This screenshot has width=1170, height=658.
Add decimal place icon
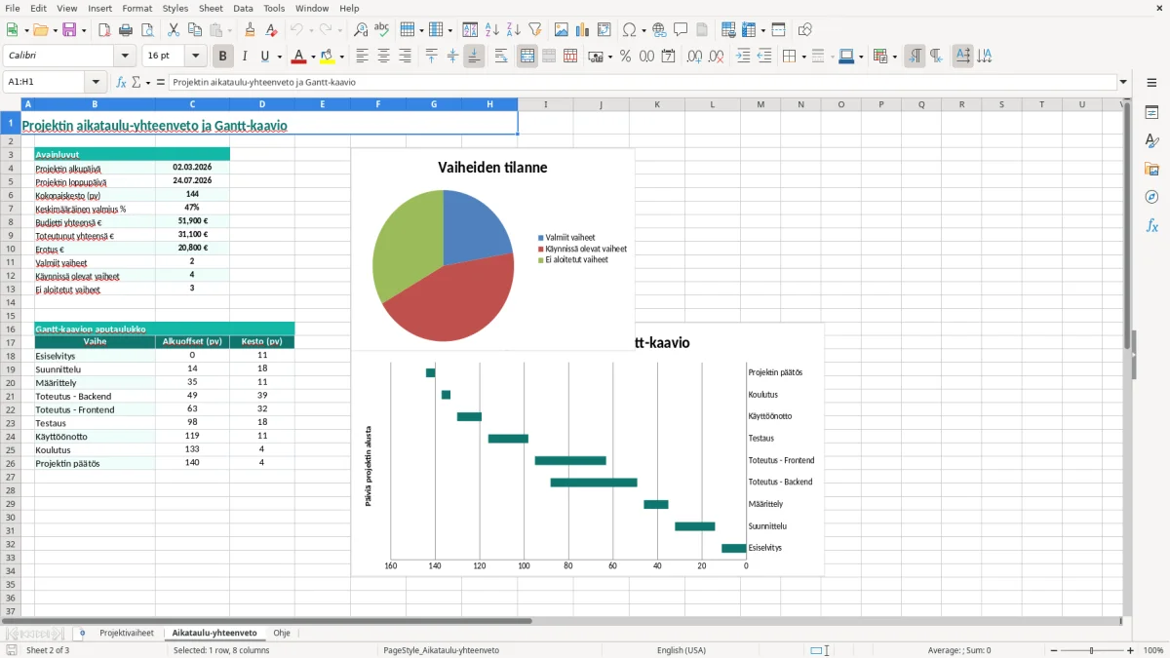pos(695,57)
